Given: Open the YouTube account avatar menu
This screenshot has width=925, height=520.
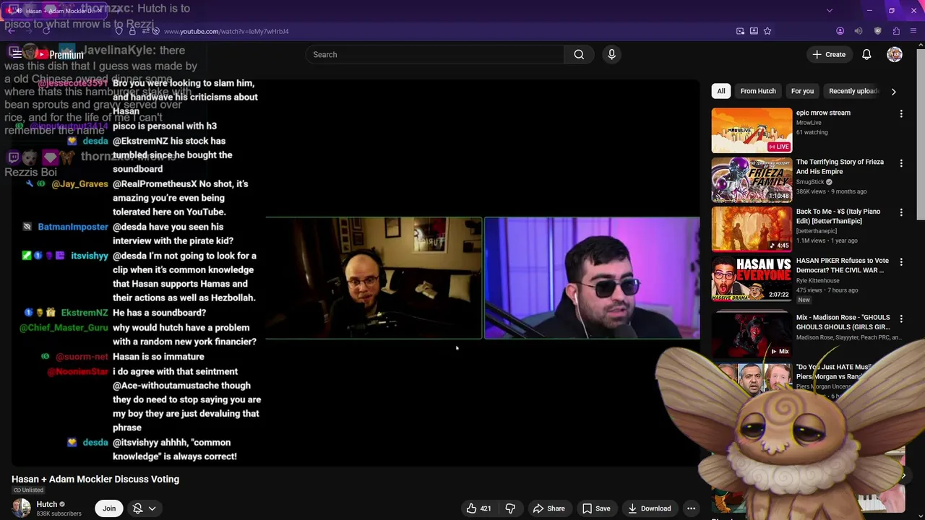Looking at the screenshot, I should point(895,54).
